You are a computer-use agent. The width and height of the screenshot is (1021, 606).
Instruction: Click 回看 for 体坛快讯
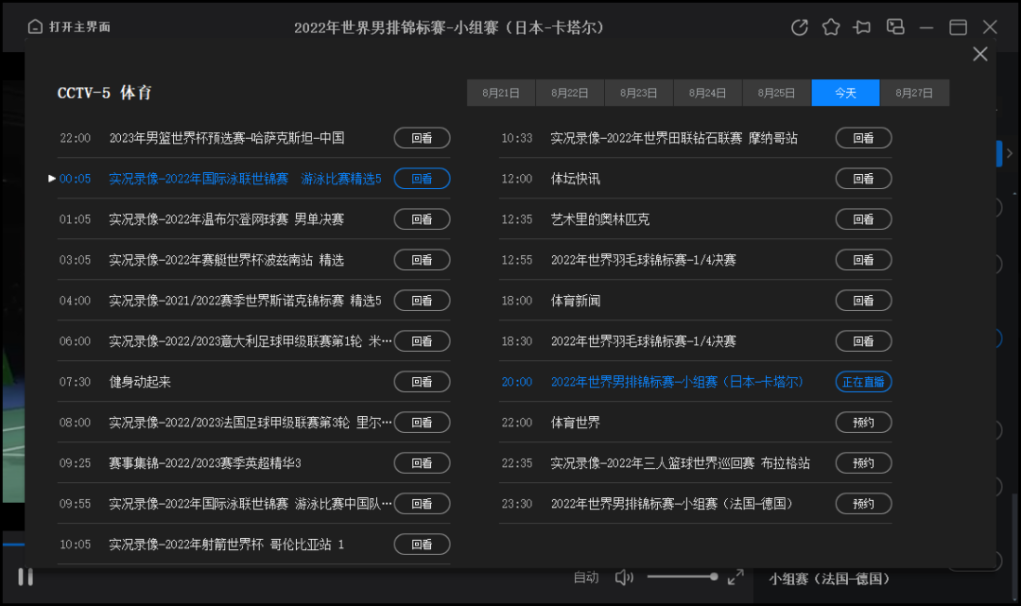[863, 178]
